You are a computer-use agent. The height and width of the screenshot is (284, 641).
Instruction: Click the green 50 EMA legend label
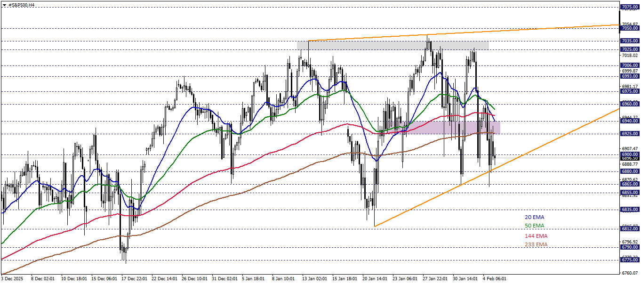[534, 226]
